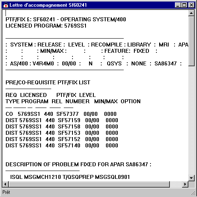Screen dimensions: 197x197
Task: Click the 'RECOMPILE' column header
Action: pos(107,45)
